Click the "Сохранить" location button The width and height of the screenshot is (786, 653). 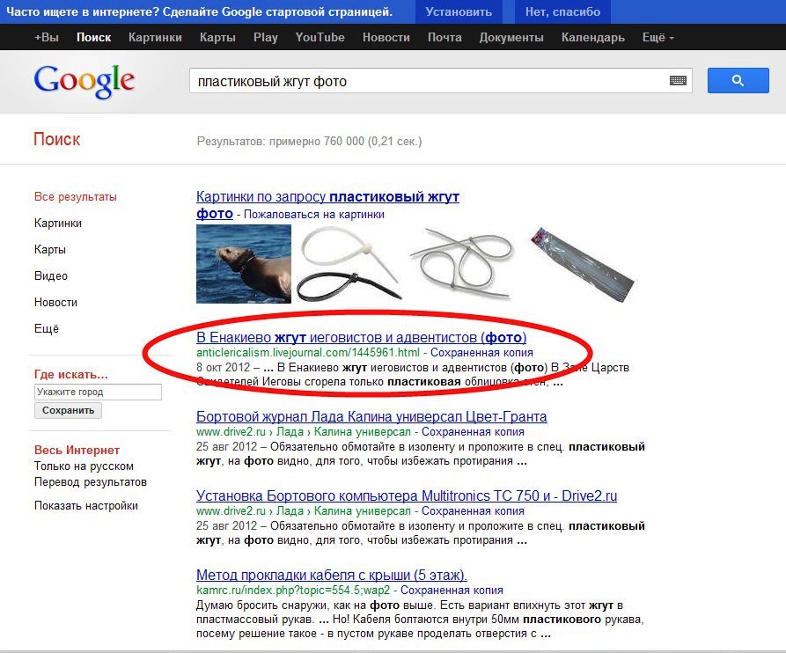pyautogui.click(x=68, y=410)
